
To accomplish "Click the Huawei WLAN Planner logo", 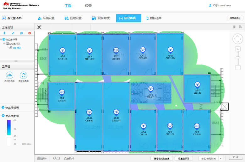I will [x=21, y=6].
